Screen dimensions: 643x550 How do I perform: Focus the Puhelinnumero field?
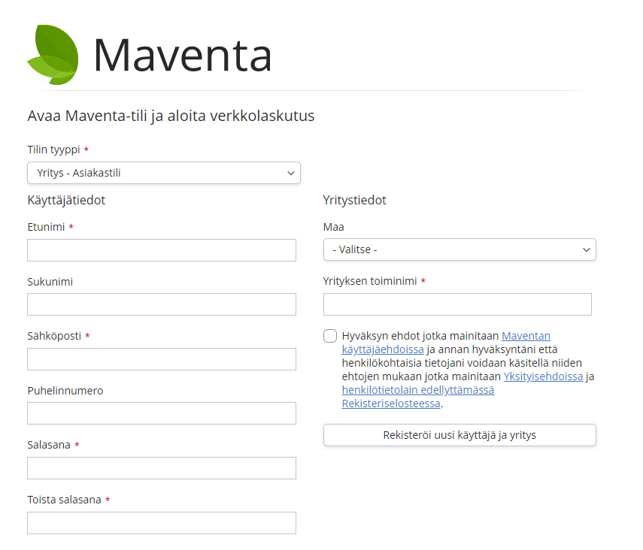pos(161,413)
